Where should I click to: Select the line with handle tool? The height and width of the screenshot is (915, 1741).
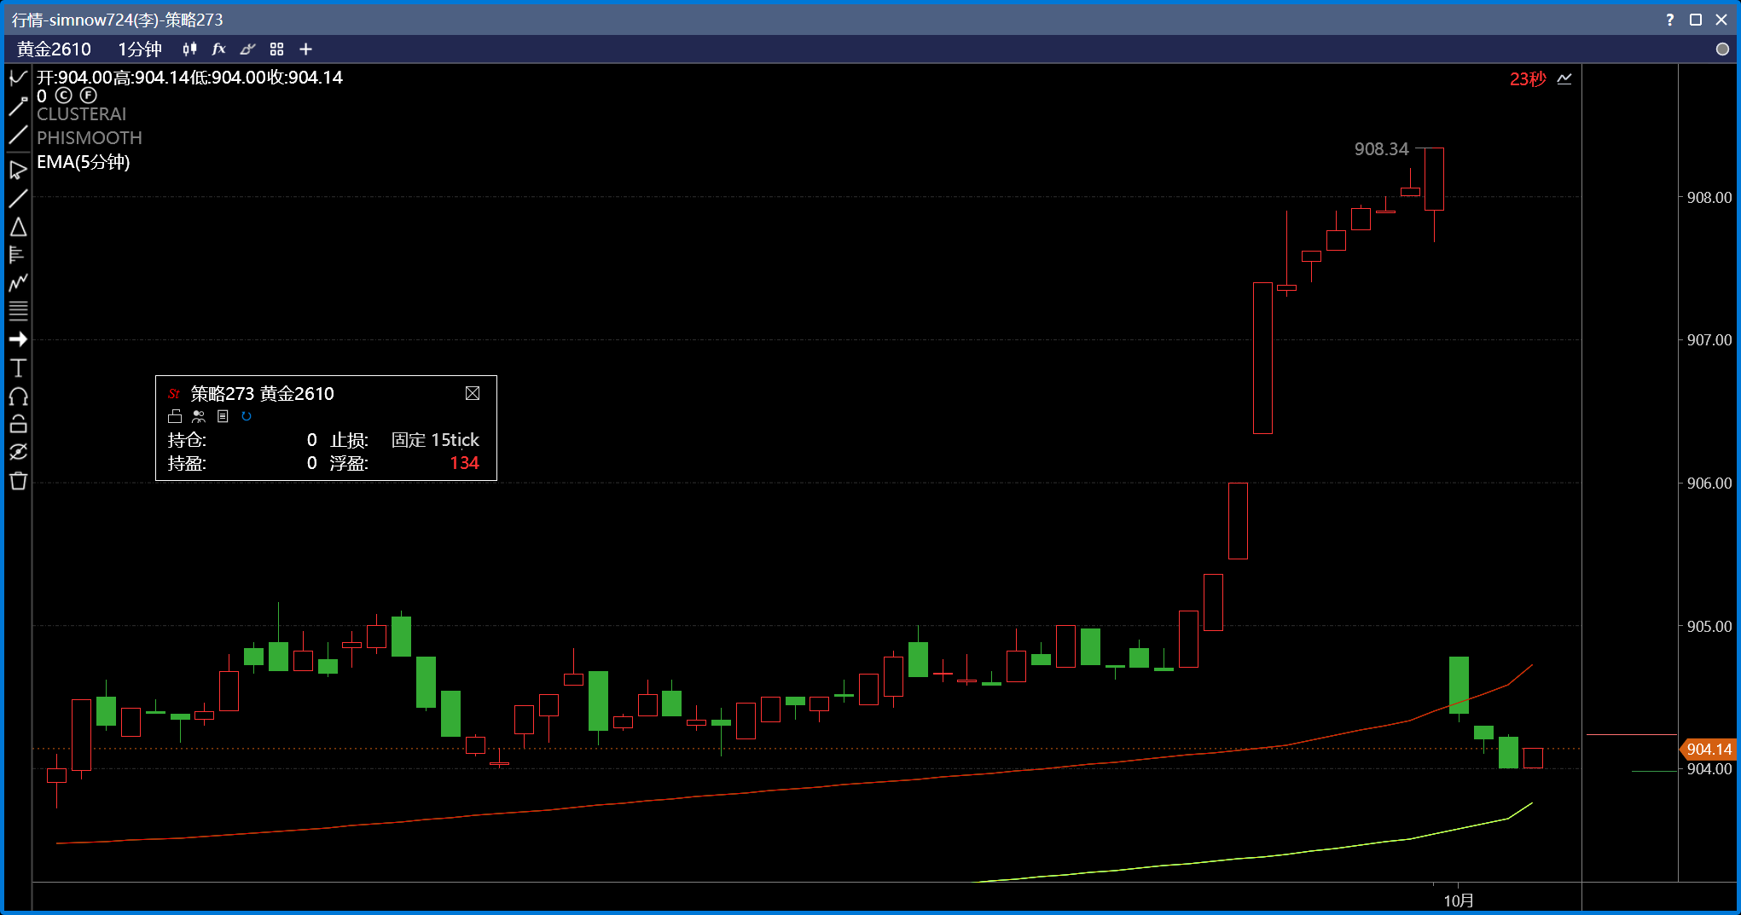pos(18,106)
